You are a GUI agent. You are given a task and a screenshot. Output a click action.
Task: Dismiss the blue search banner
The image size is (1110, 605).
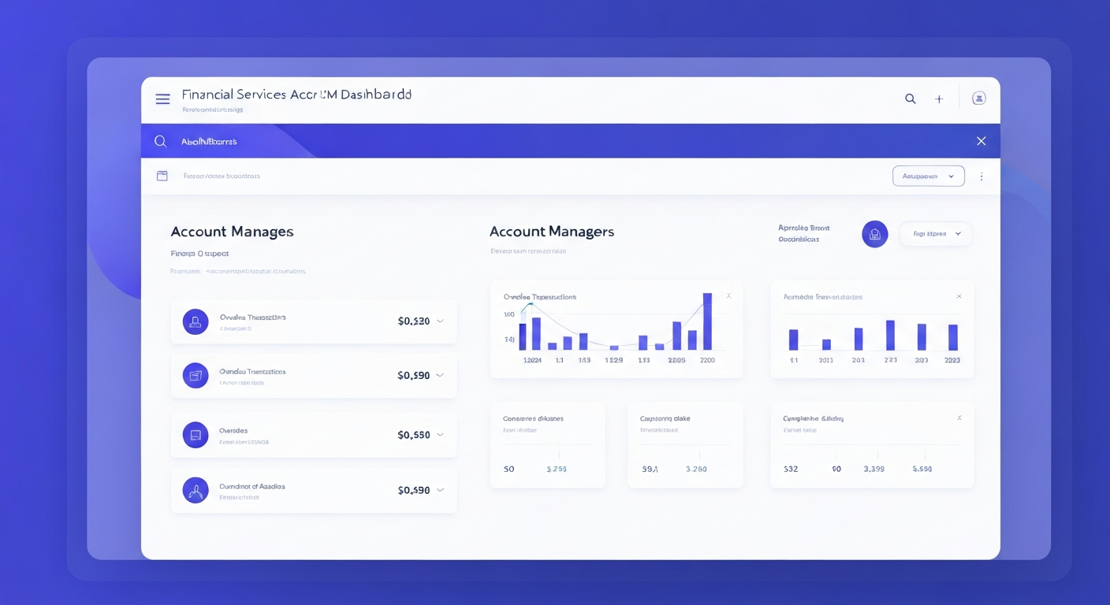pos(981,140)
